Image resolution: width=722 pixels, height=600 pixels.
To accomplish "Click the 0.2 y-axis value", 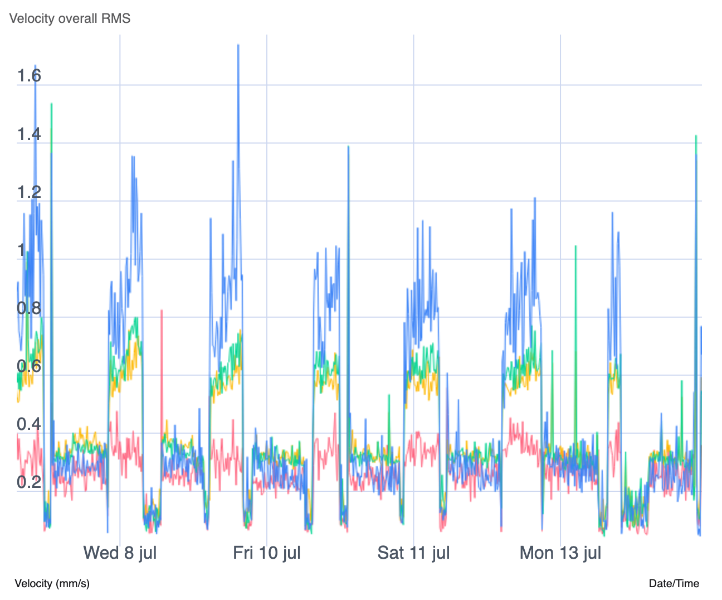I will 29,482.
